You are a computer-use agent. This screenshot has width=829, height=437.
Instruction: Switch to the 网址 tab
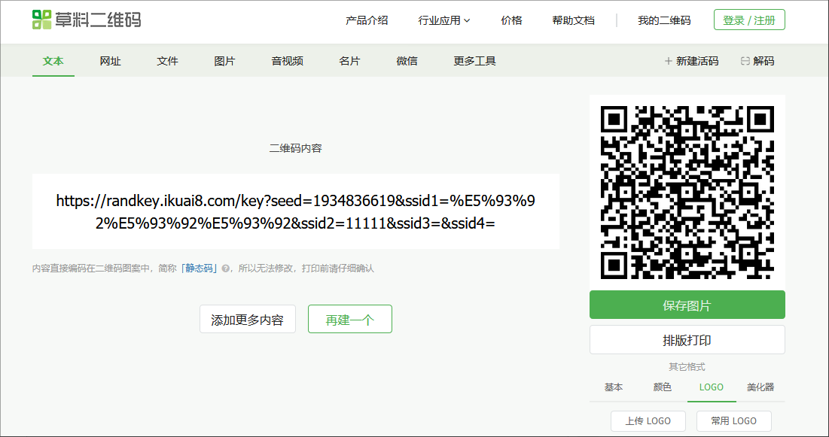[111, 61]
